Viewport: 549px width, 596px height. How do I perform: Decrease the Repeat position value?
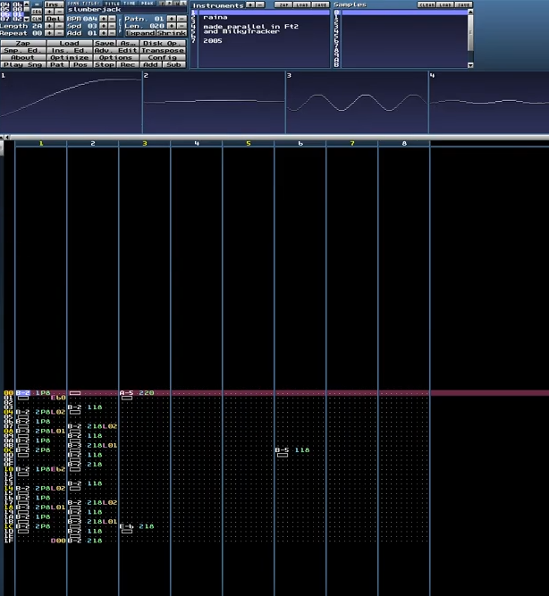coord(59,33)
